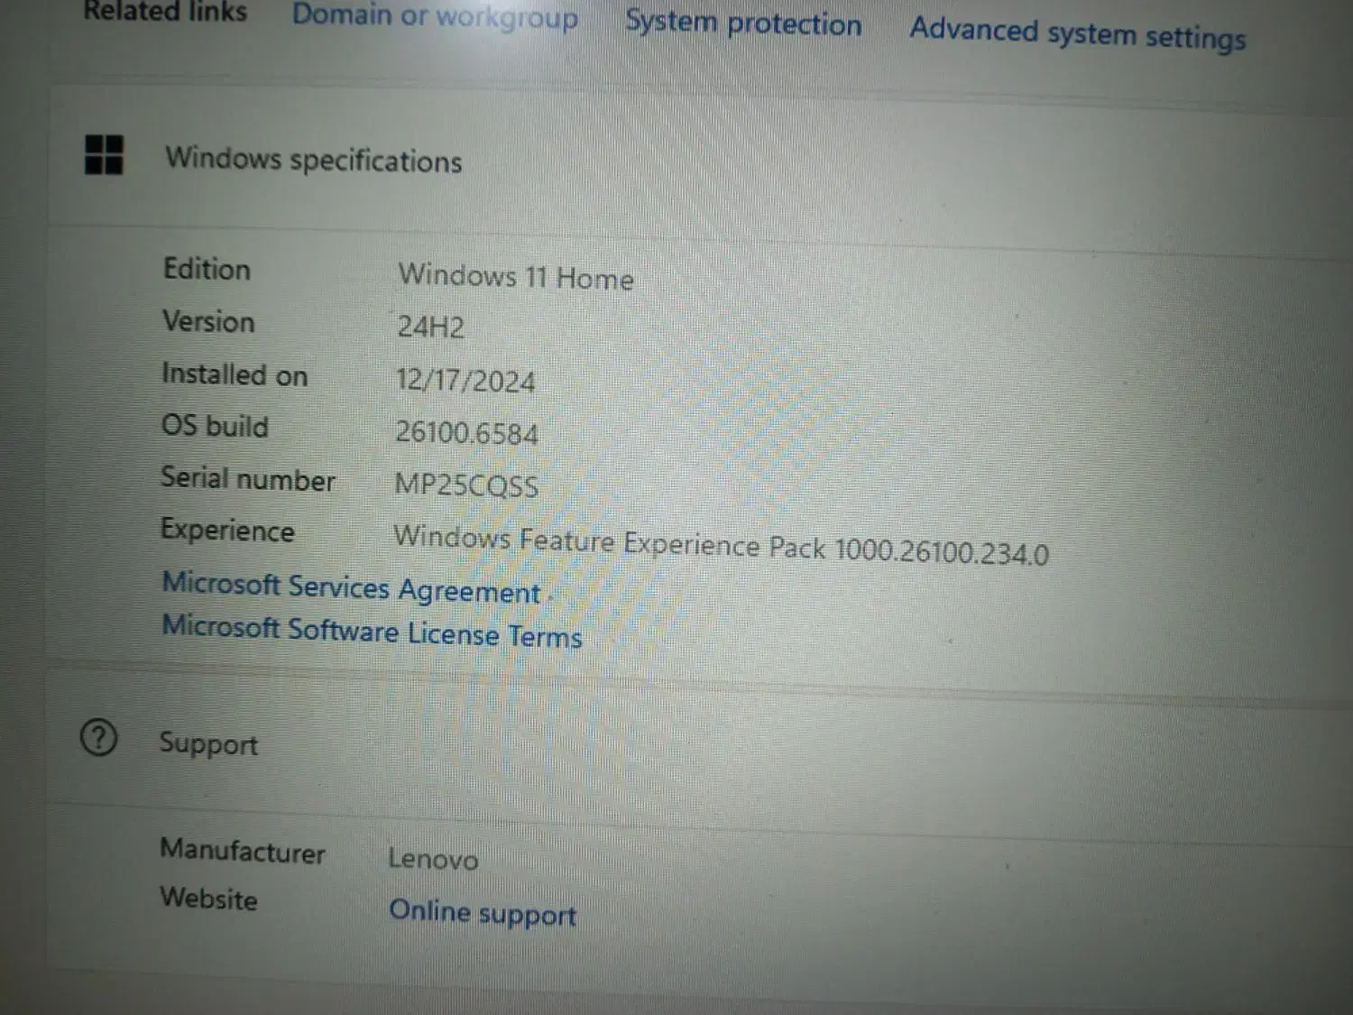Click the Windows logo icon

click(104, 154)
